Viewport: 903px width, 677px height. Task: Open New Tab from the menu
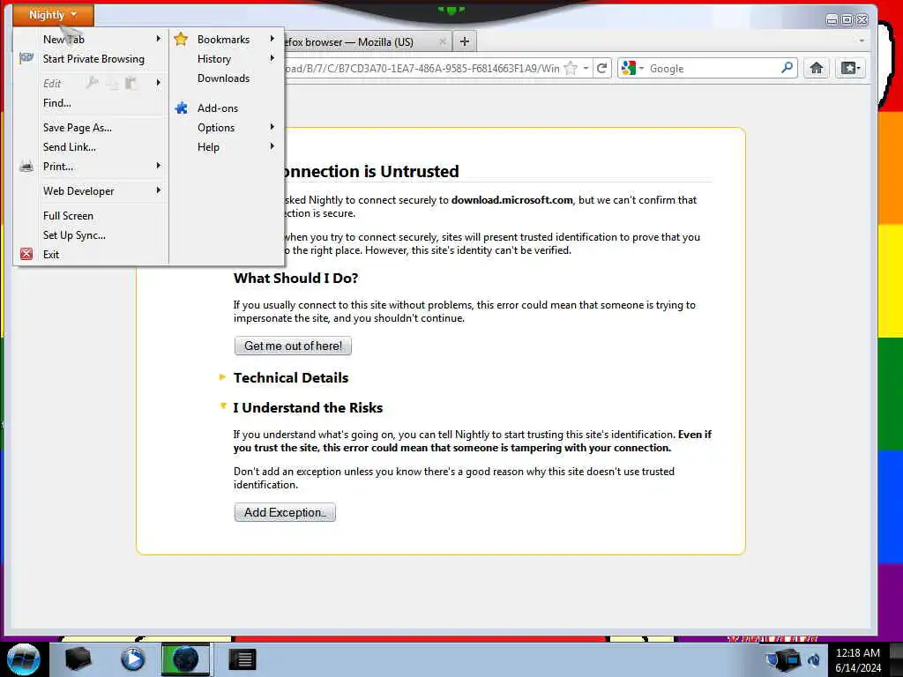pos(63,39)
